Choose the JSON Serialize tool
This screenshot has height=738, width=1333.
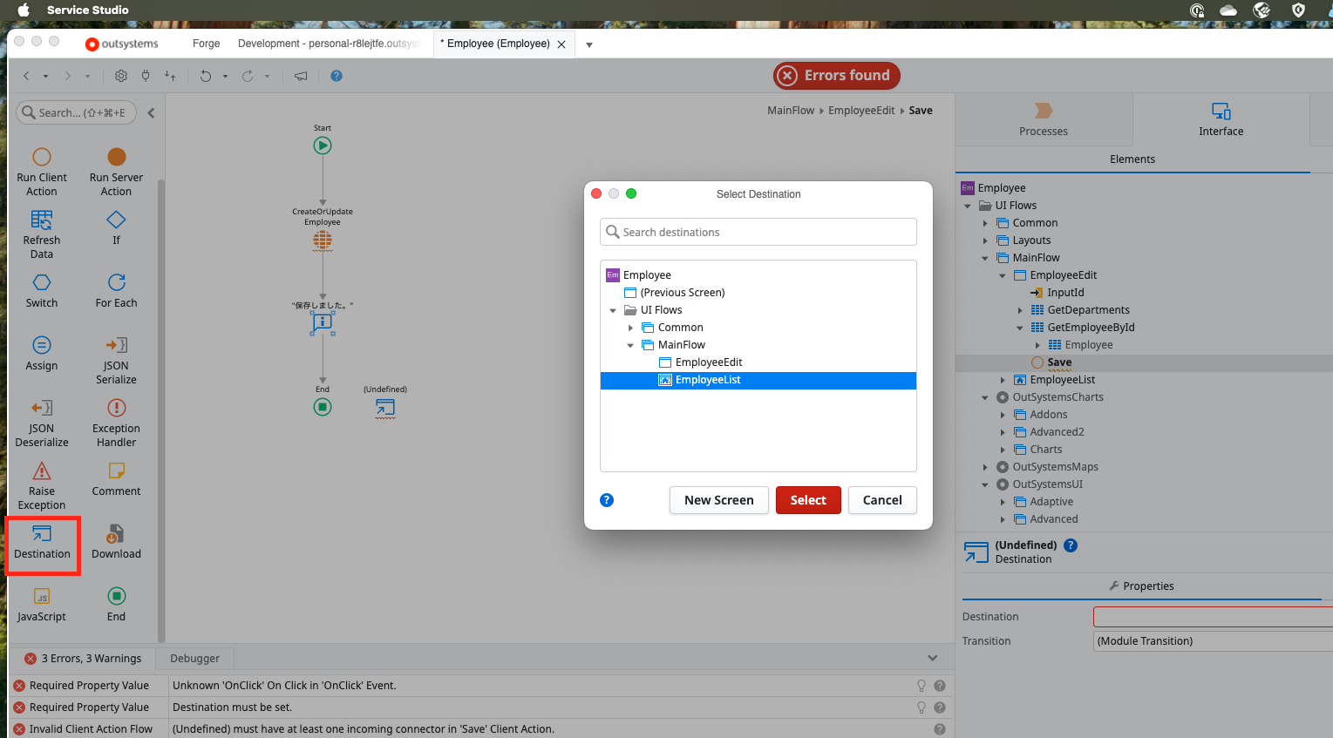(116, 360)
